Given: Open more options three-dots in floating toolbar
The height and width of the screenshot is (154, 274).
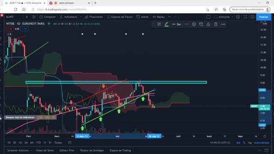Looking at the screenshot, I should [x=223, y=24].
